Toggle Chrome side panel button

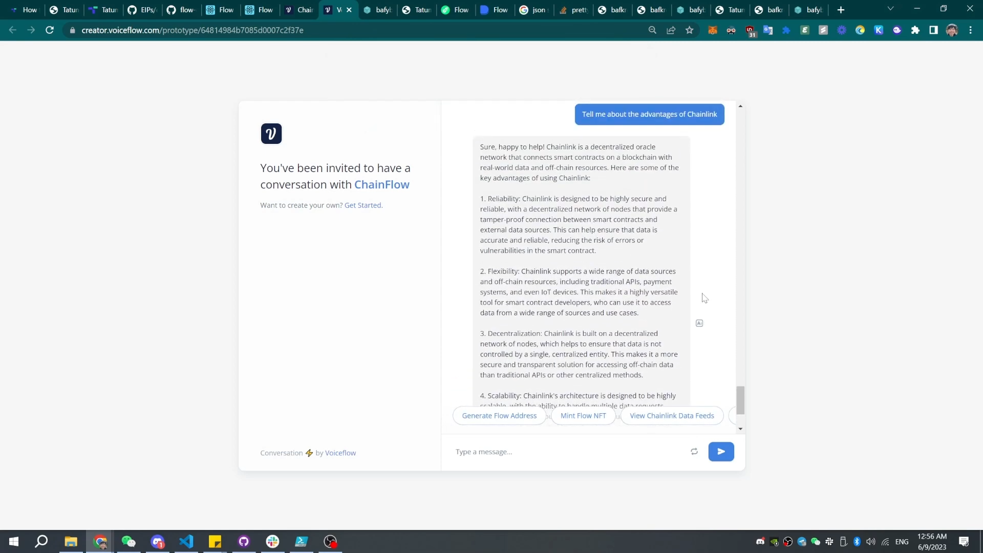[933, 30]
